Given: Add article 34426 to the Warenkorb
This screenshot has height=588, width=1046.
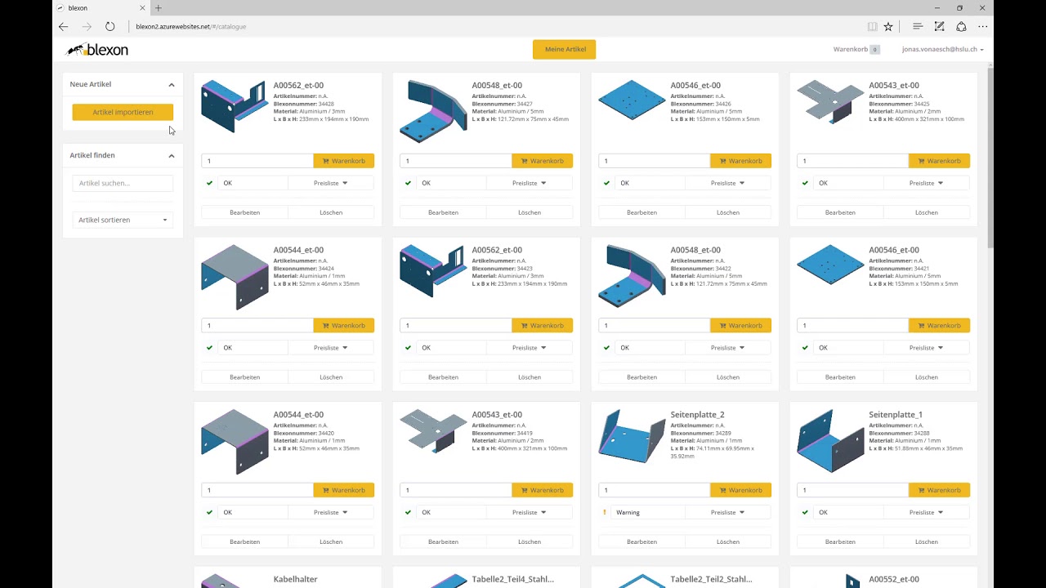Looking at the screenshot, I should point(740,161).
